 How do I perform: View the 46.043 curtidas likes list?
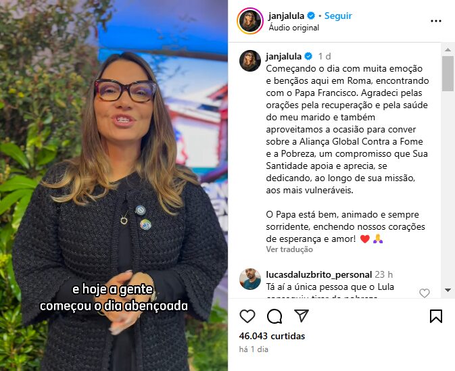[272, 336]
